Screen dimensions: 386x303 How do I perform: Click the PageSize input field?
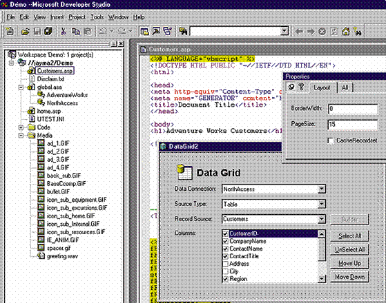coord(353,125)
